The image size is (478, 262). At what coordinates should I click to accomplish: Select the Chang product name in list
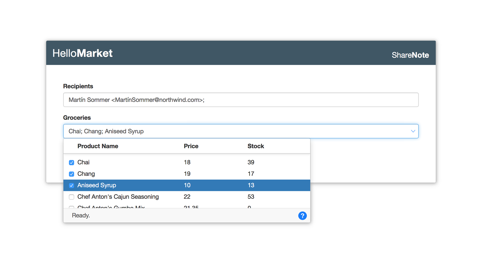coord(86,174)
